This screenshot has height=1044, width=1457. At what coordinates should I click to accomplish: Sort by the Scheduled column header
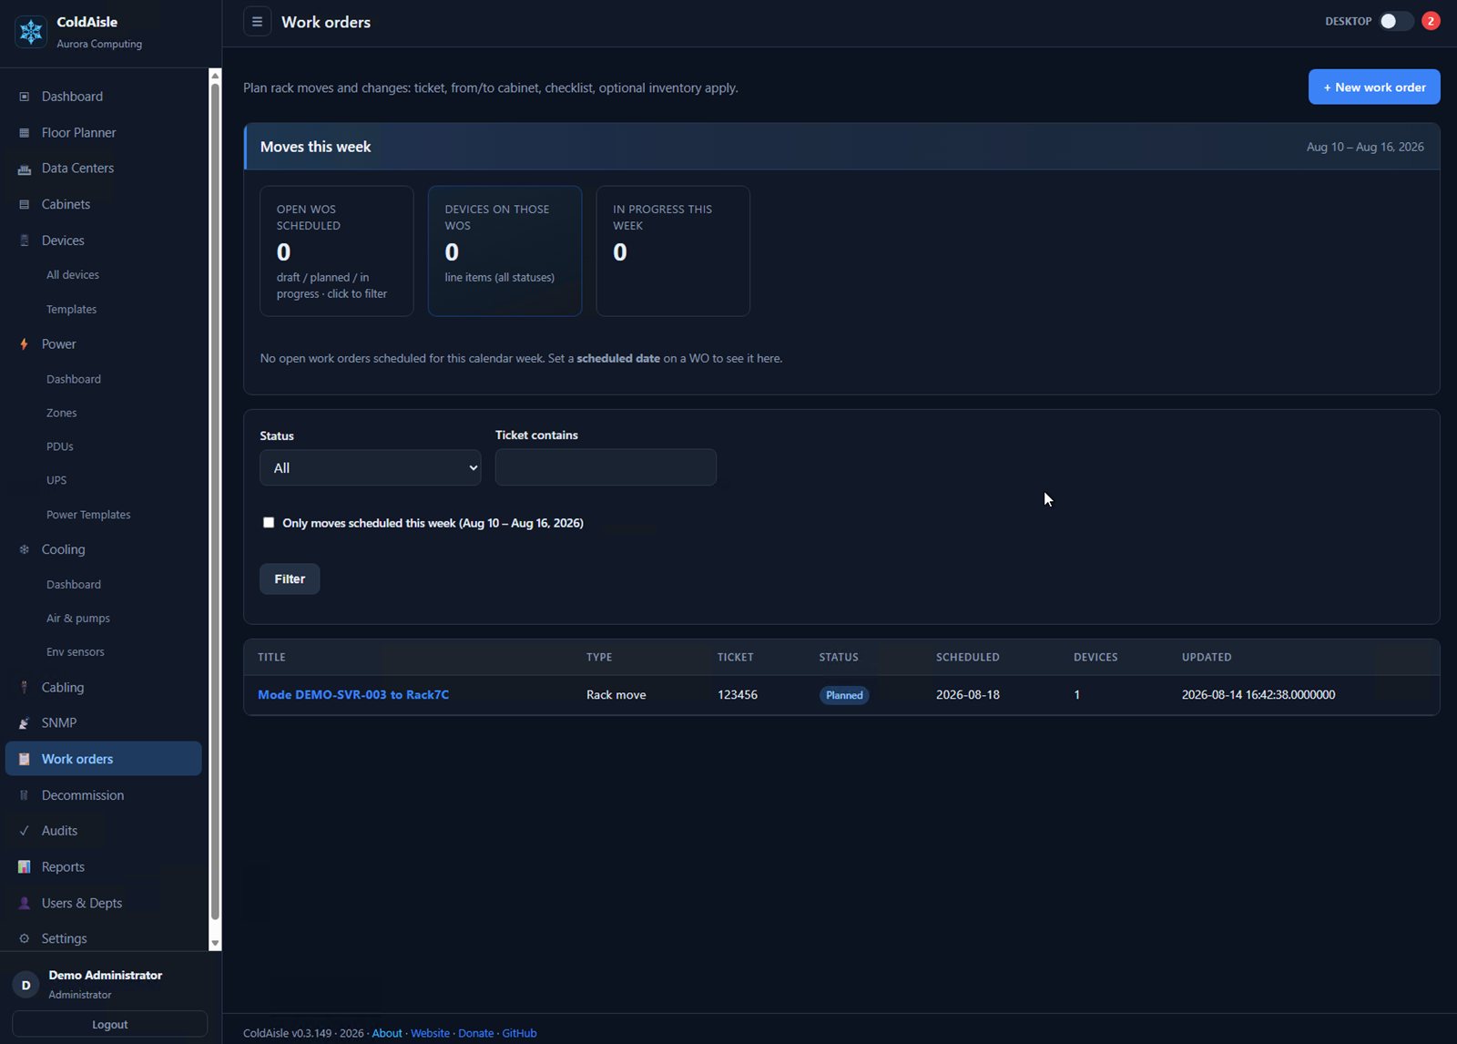968,658
